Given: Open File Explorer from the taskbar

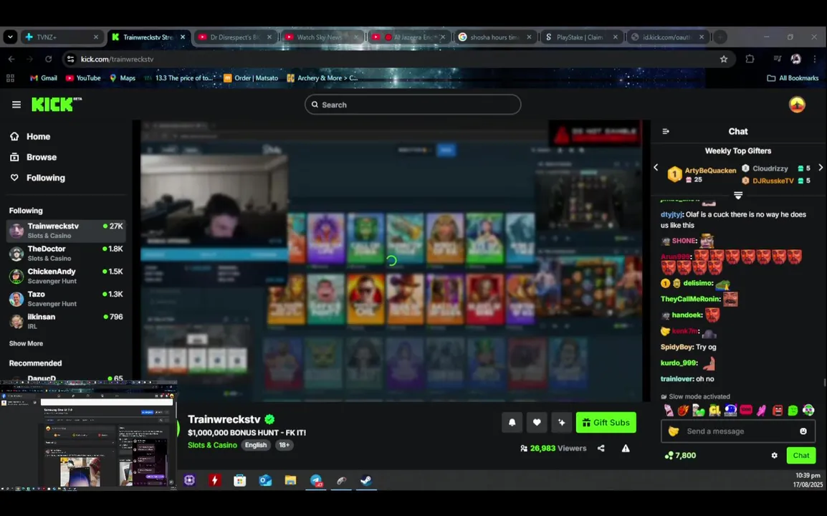Looking at the screenshot, I should (291, 480).
